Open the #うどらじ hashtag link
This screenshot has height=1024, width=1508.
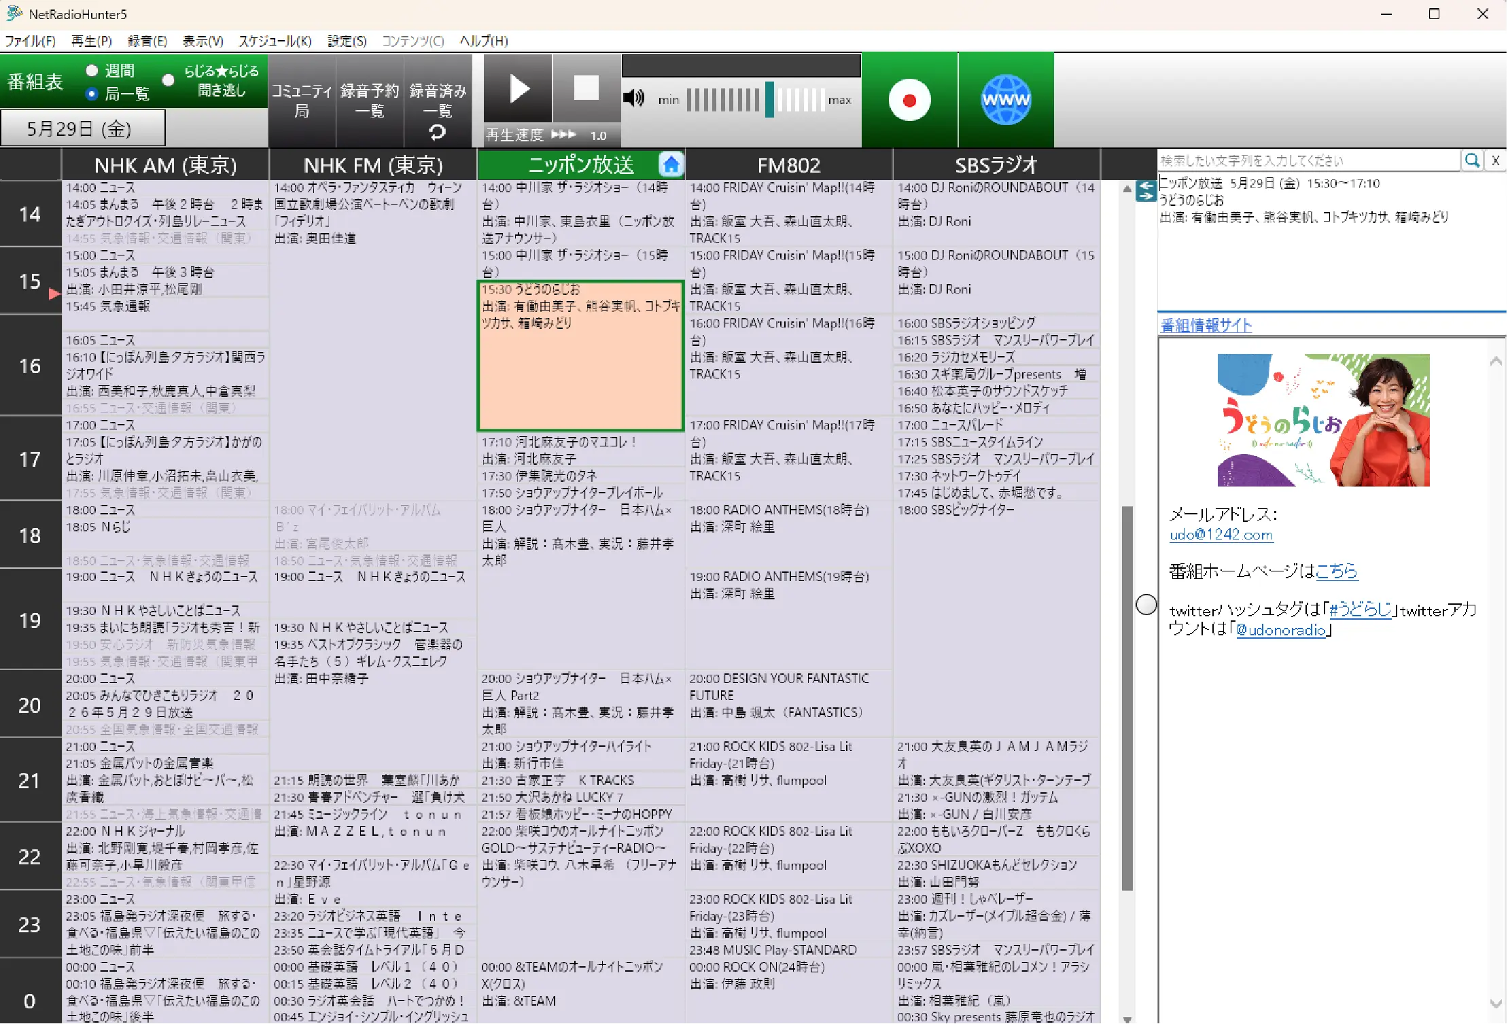(x=1360, y=610)
